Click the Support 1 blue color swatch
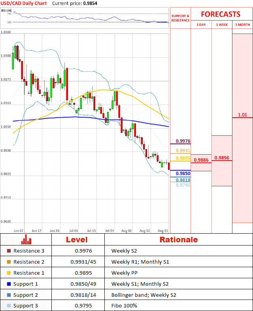The width and height of the screenshot is (253, 311). (9, 284)
